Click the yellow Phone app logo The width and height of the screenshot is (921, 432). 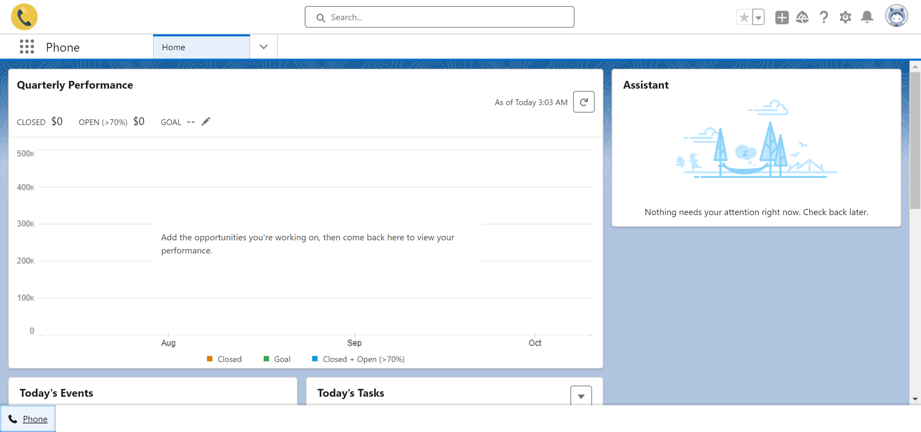pos(24,17)
